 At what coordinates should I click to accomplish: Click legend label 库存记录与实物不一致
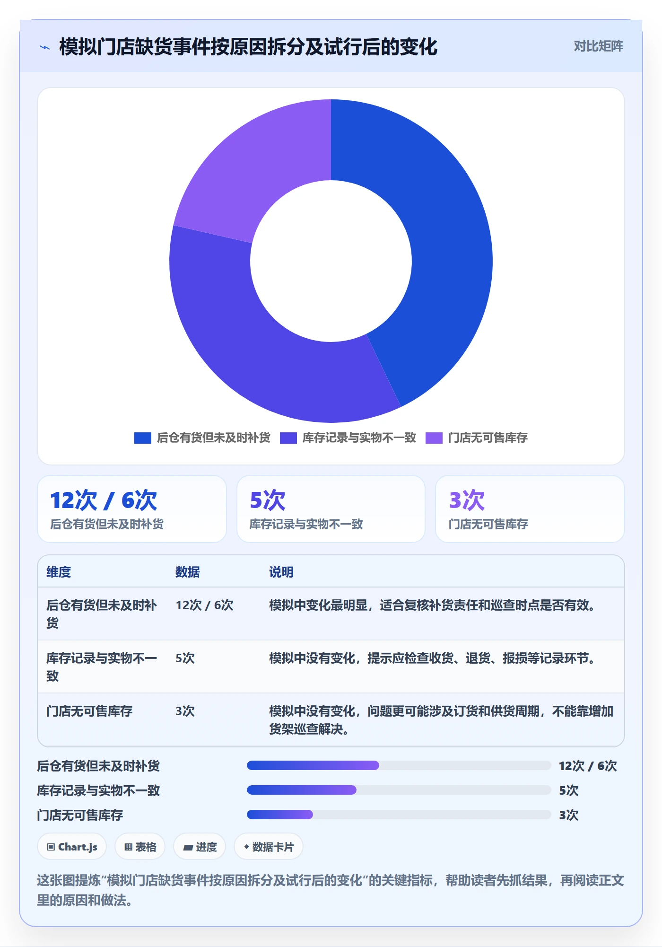click(x=359, y=438)
